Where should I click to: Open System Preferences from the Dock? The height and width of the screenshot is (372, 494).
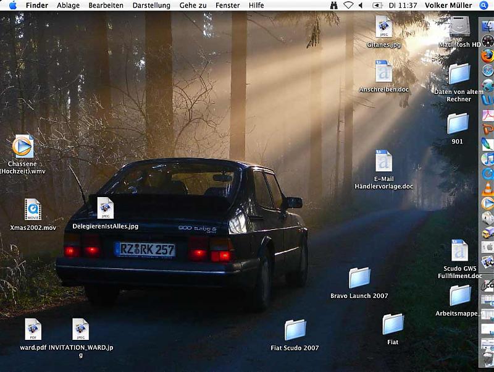488,247
